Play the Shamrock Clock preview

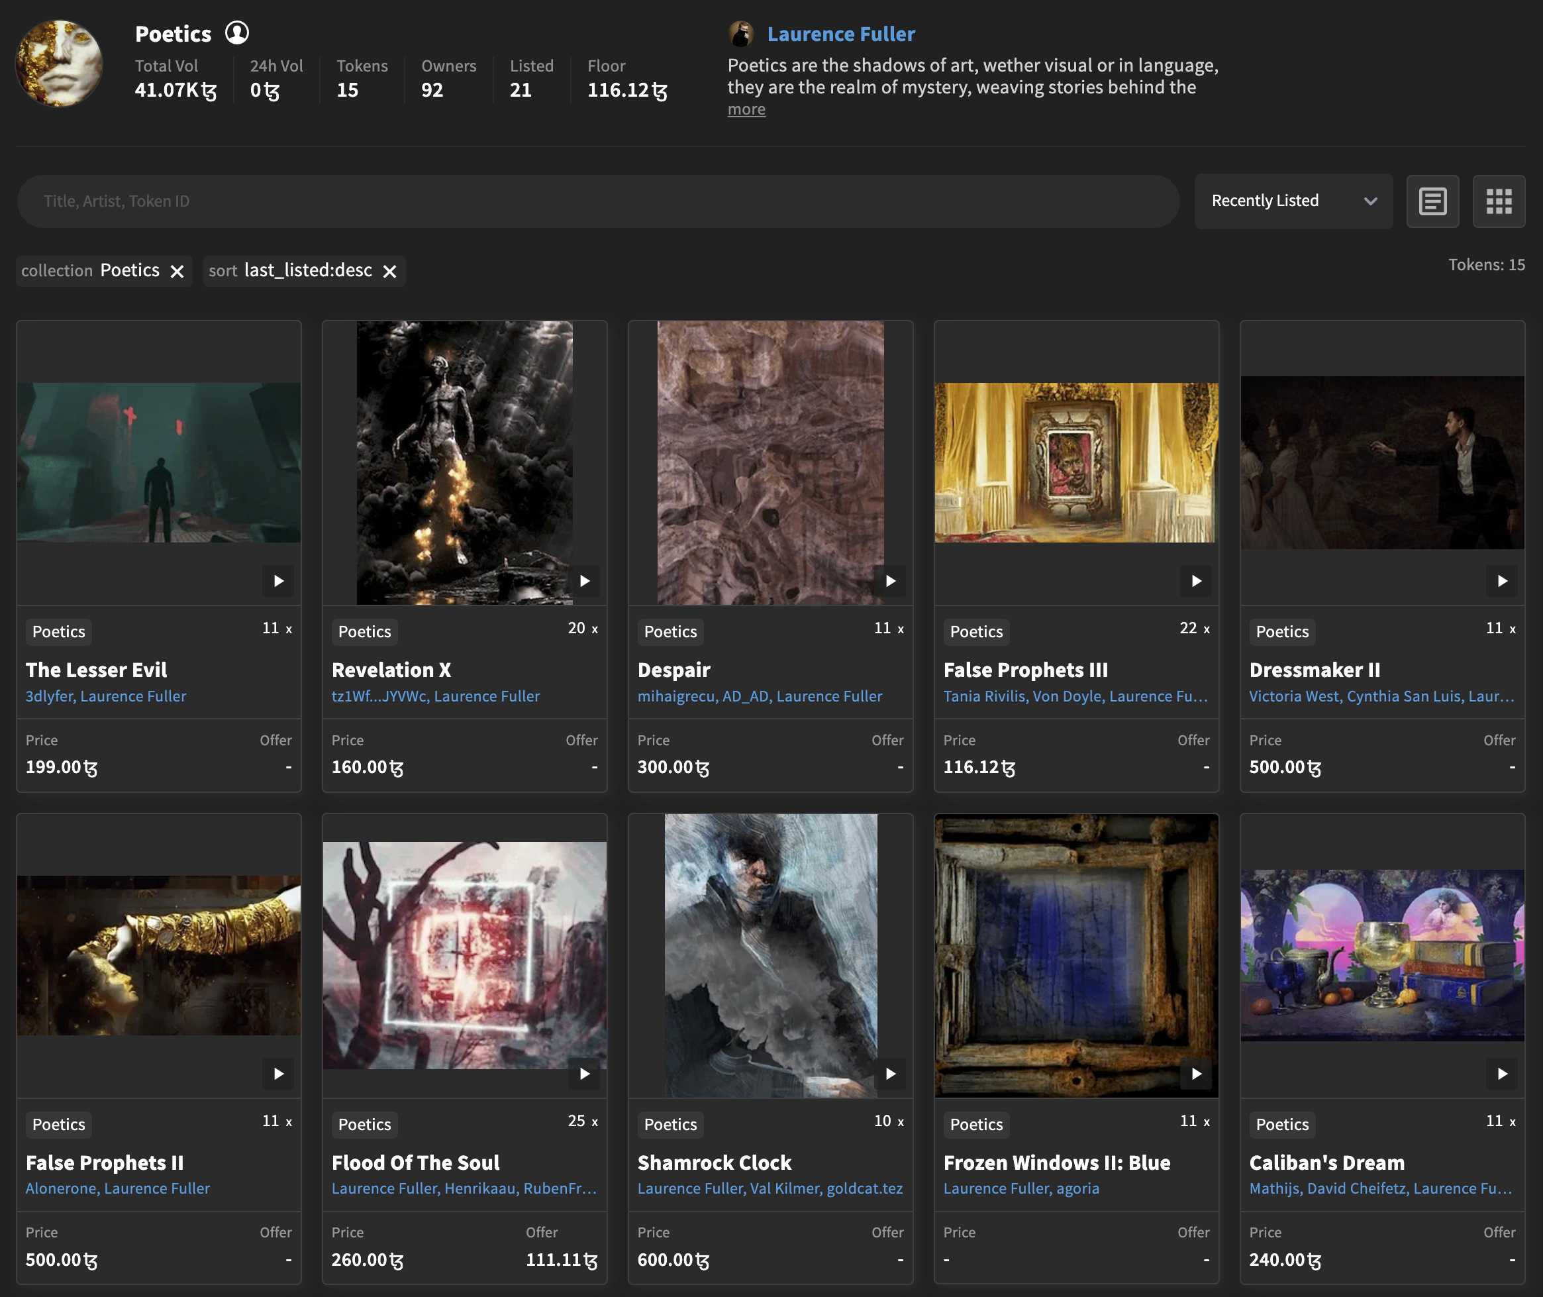point(890,1074)
